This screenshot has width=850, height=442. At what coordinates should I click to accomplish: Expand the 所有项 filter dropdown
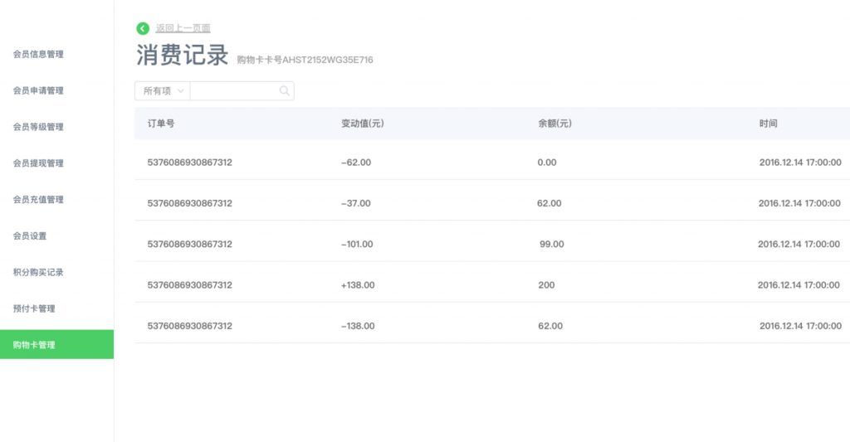pos(162,91)
